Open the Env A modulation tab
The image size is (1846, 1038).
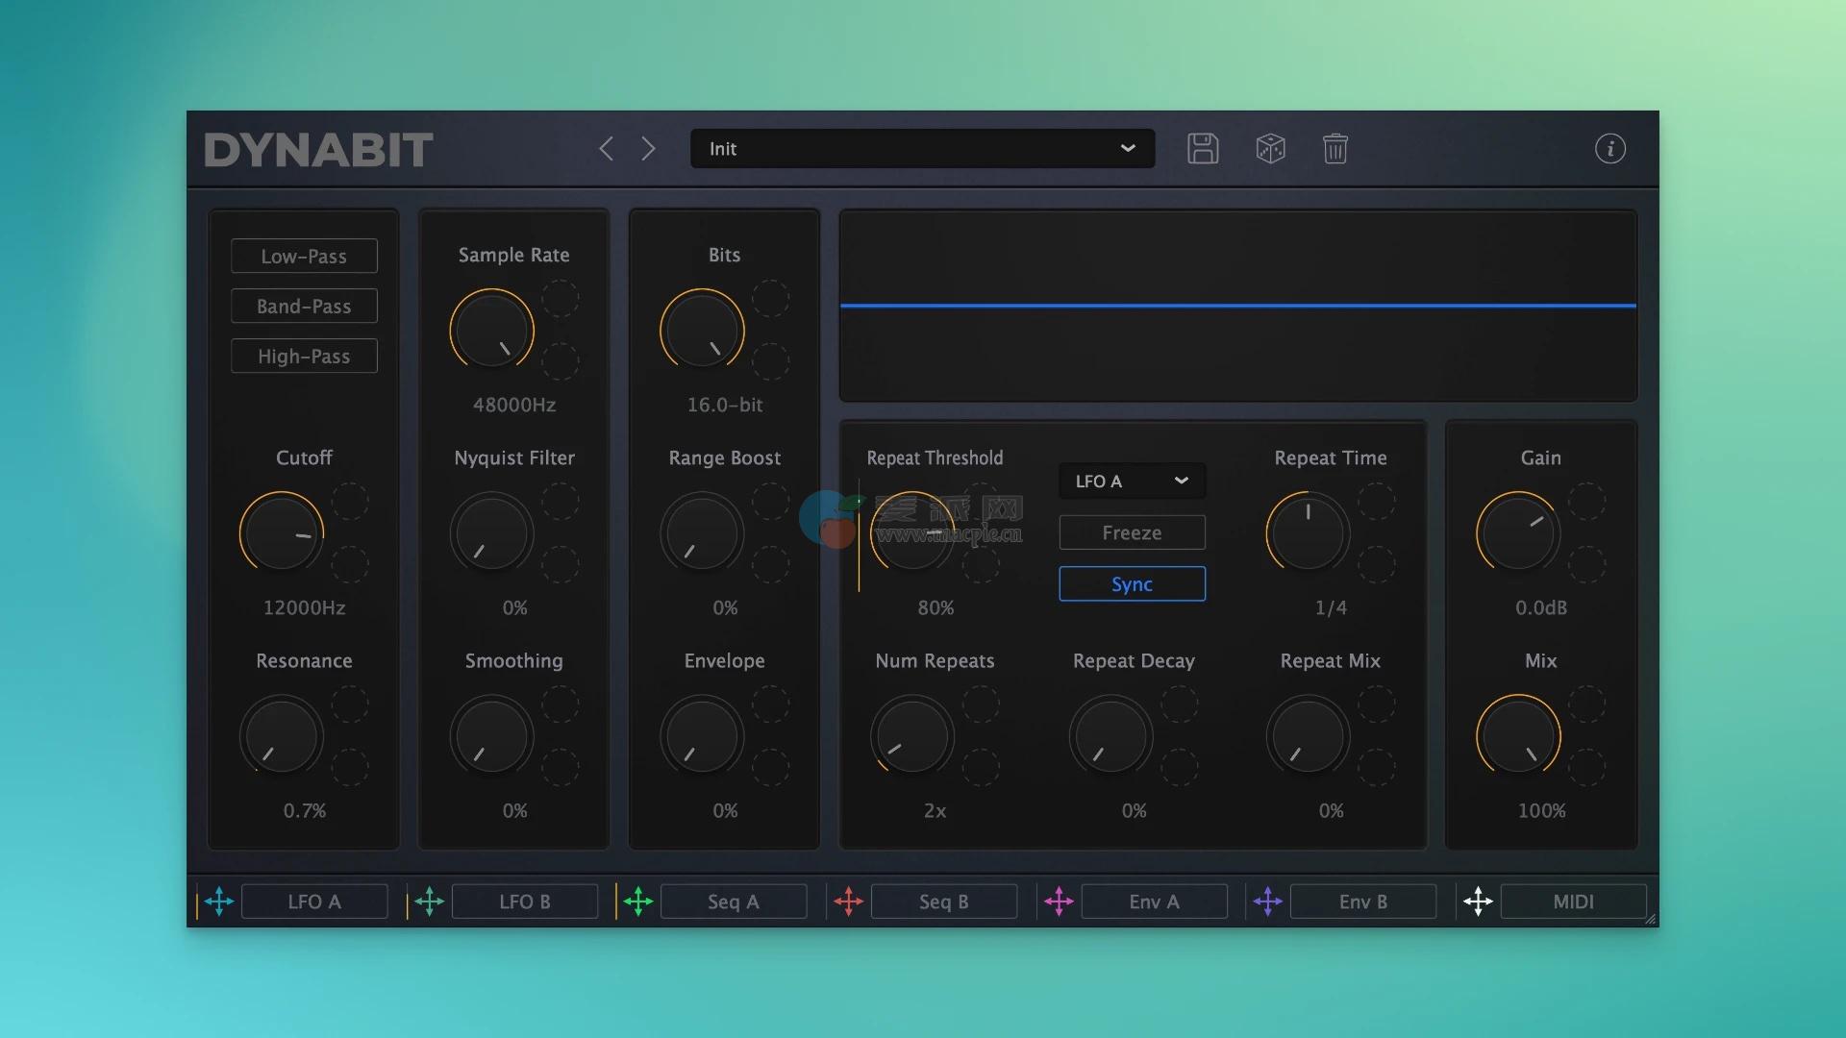click(x=1154, y=902)
